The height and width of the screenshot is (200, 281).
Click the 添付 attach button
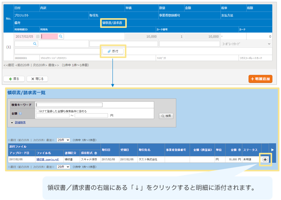click(x=113, y=51)
